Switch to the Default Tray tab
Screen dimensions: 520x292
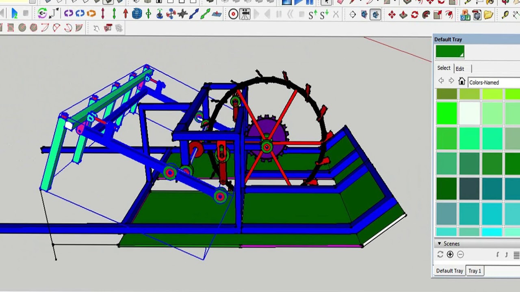pos(449,271)
